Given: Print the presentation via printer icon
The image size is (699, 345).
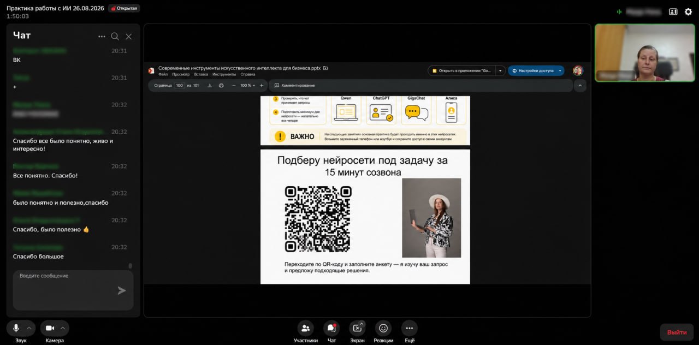Looking at the screenshot, I should [x=221, y=85].
